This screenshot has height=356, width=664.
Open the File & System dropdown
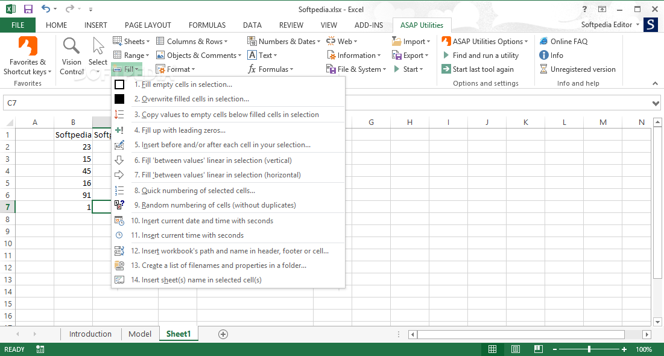(x=356, y=69)
